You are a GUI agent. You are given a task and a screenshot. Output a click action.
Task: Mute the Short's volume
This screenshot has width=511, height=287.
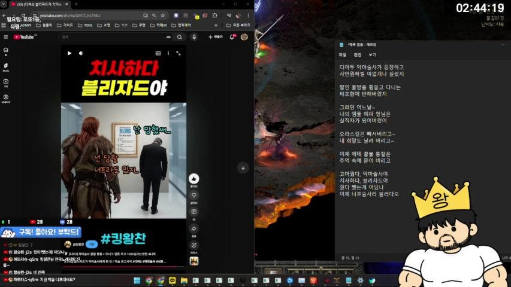(x=80, y=53)
